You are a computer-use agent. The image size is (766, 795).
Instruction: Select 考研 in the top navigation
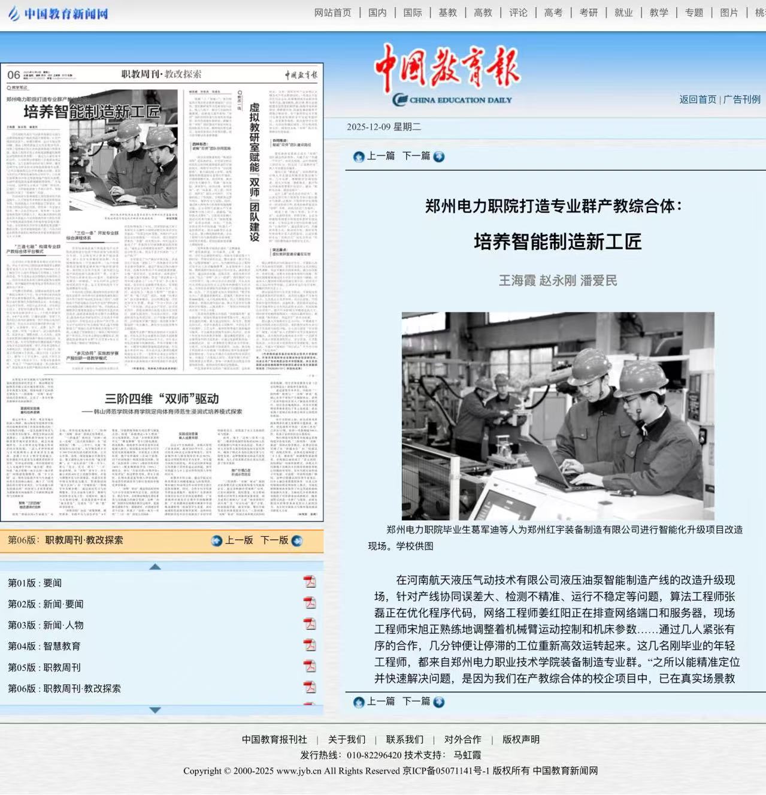coord(588,13)
